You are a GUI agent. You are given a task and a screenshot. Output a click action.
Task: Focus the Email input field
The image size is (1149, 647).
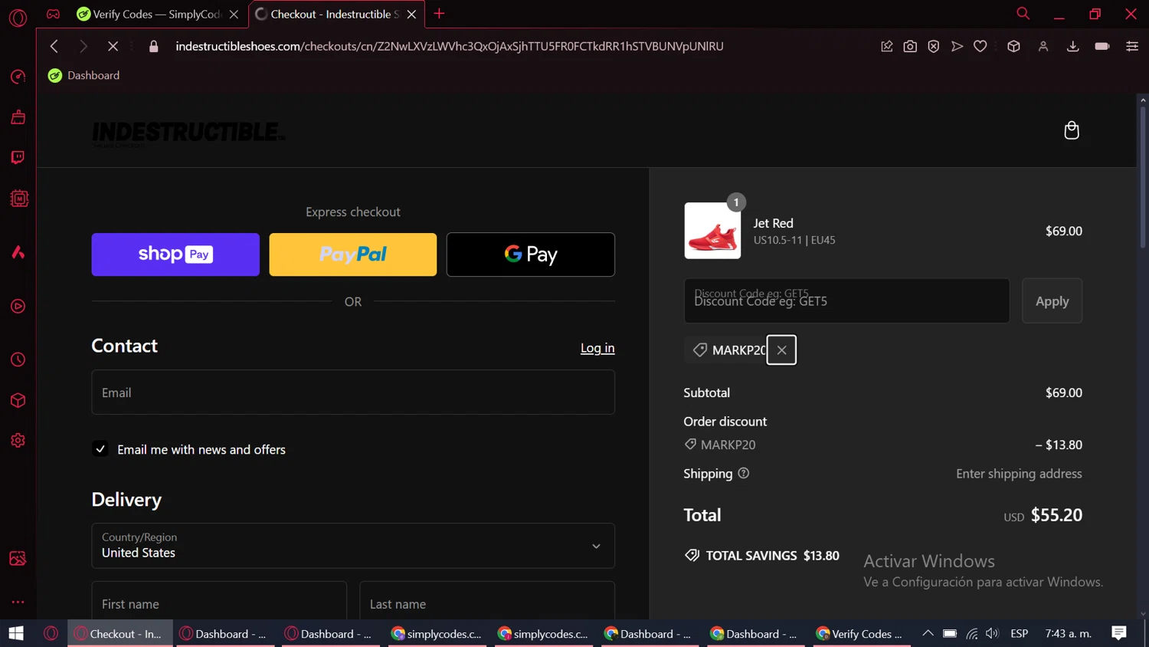353,392
